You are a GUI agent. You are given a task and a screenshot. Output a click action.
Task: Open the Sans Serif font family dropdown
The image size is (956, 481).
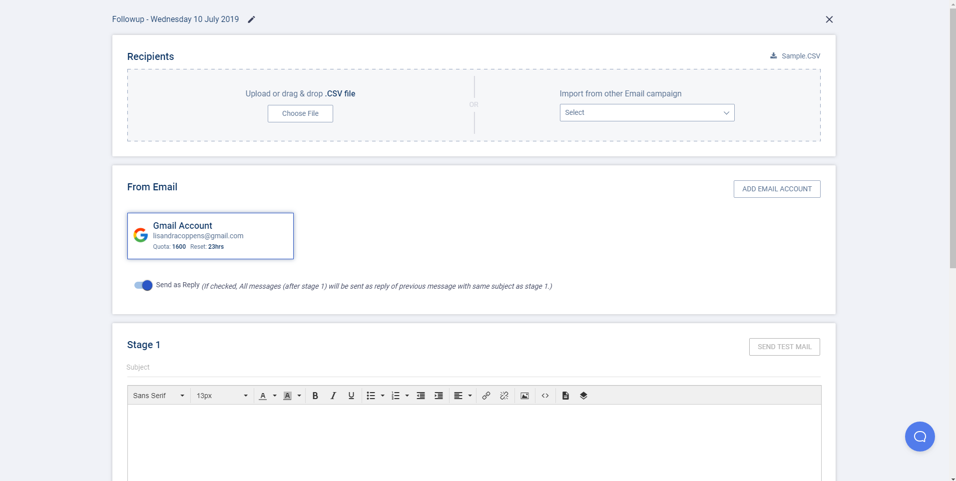click(158, 395)
